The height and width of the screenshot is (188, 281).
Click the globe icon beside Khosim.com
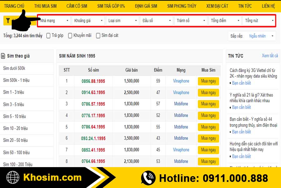[13, 178]
